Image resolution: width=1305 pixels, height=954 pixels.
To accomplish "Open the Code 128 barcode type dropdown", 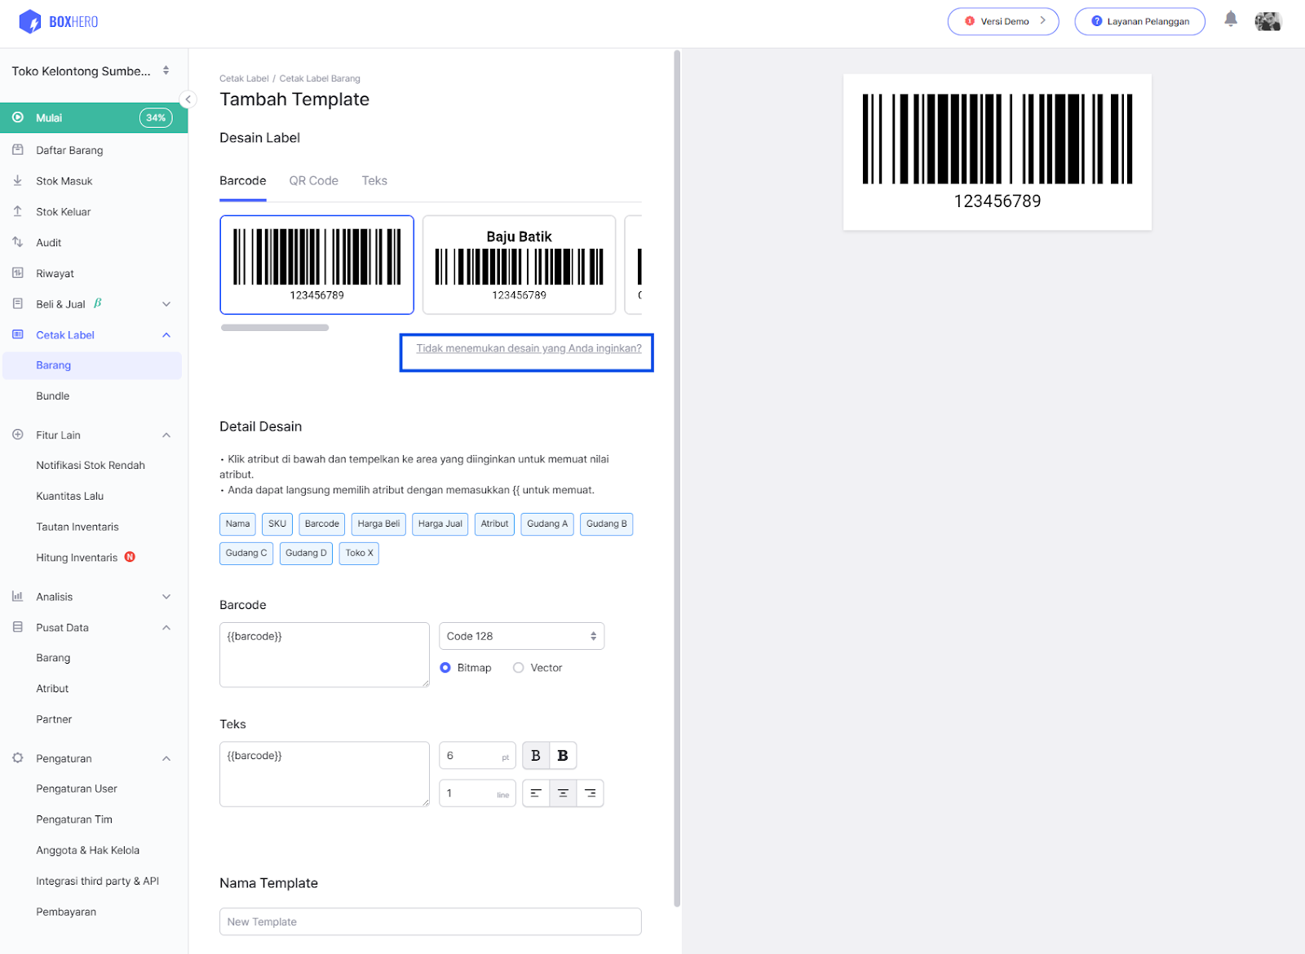I will point(522,636).
